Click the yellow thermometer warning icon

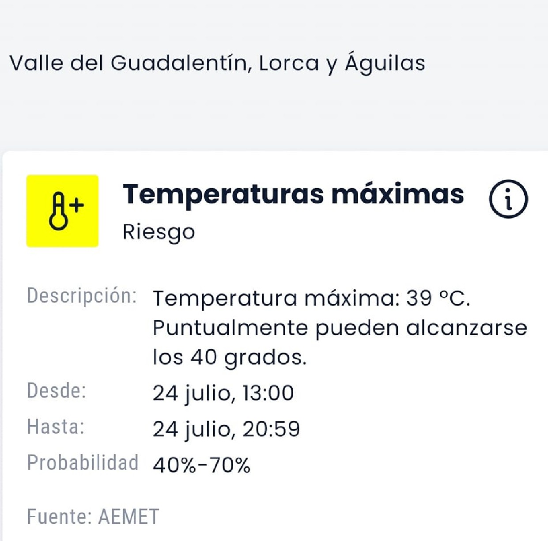62,211
